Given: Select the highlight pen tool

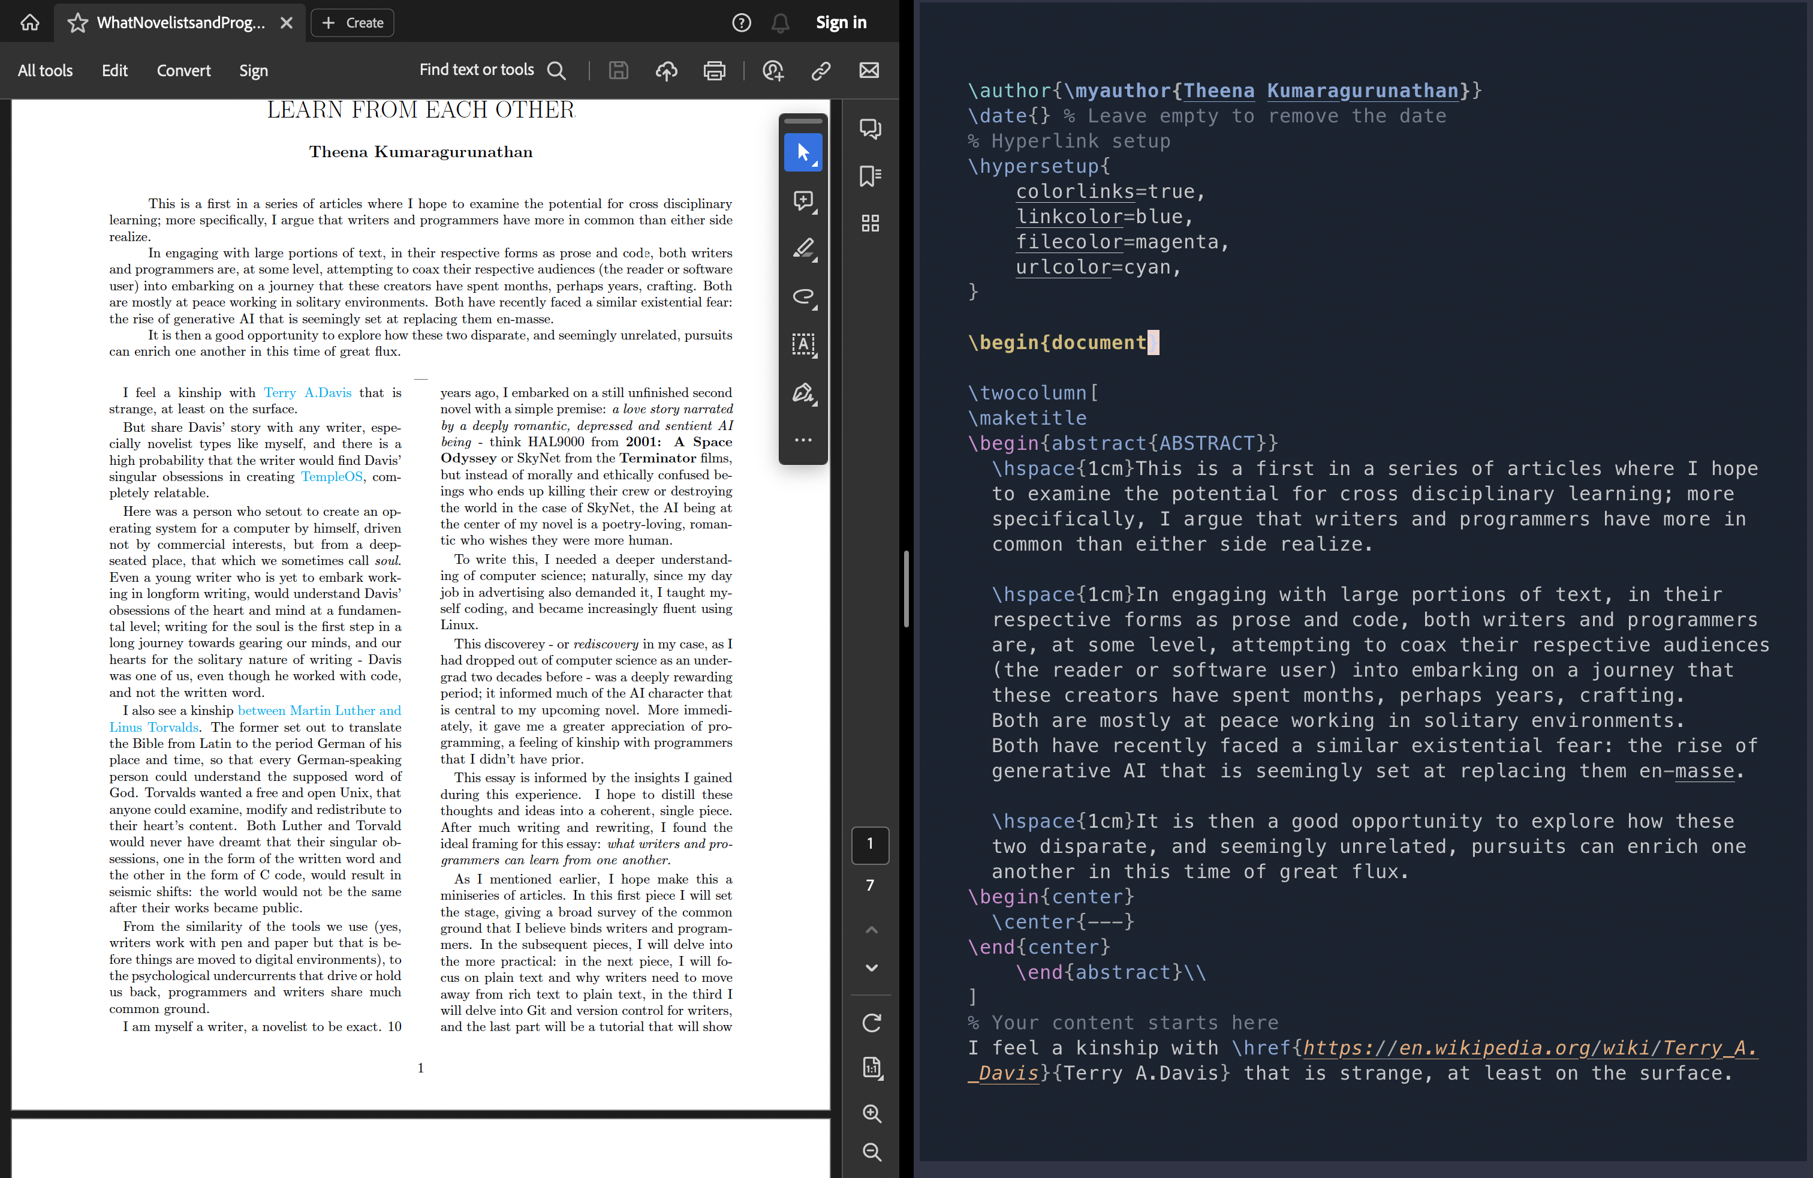Looking at the screenshot, I should tap(803, 249).
